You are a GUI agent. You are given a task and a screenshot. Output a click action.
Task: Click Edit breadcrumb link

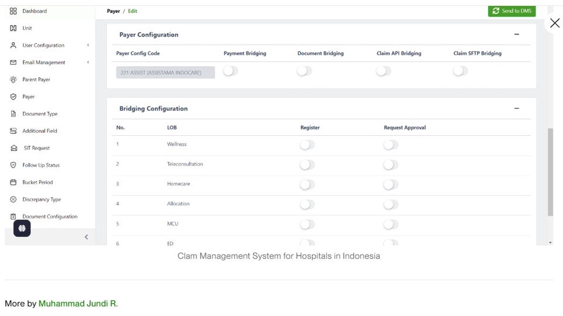click(x=133, y=11)
